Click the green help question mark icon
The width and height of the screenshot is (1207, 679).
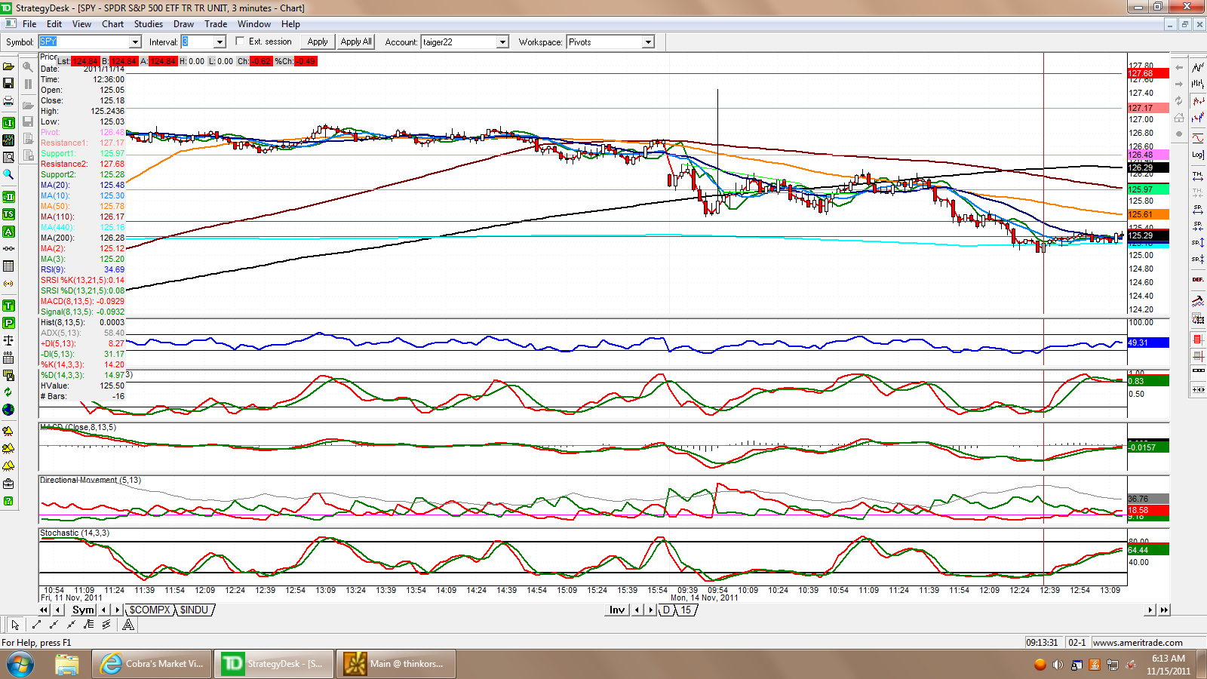[8, 501]
